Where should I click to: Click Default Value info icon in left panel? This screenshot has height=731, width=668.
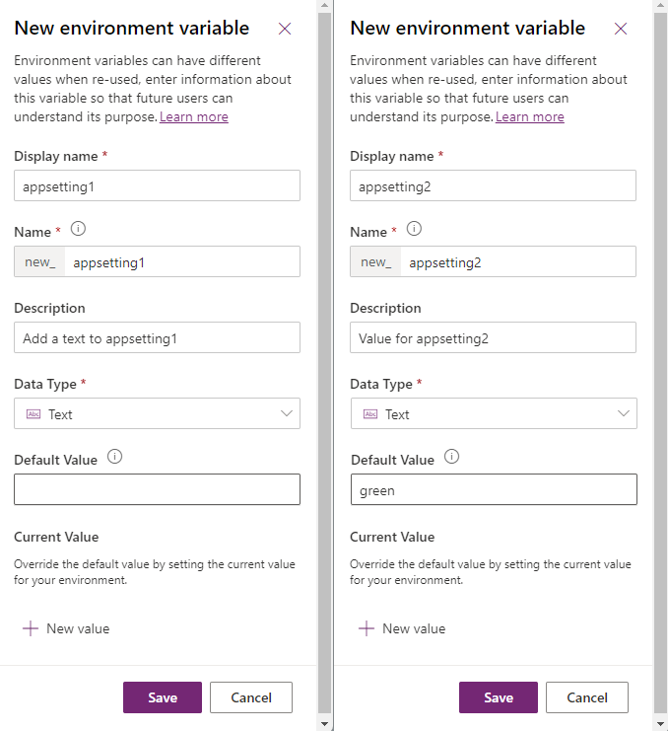[x=114, y=457]
